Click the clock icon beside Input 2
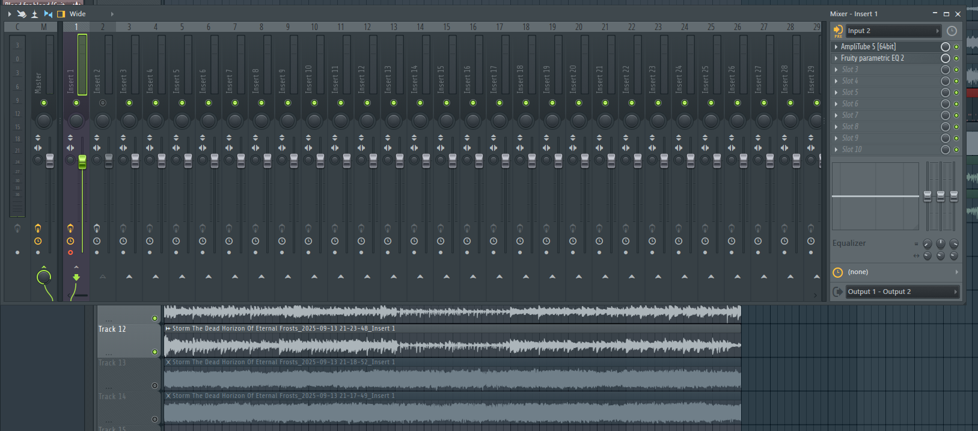 pos(952,31)
